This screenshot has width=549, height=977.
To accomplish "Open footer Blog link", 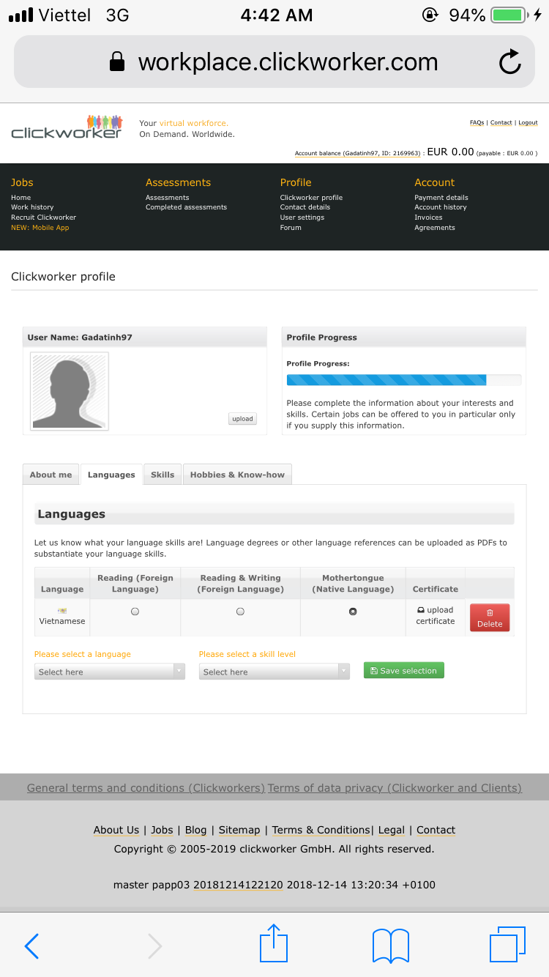I will tap(196, 830).
